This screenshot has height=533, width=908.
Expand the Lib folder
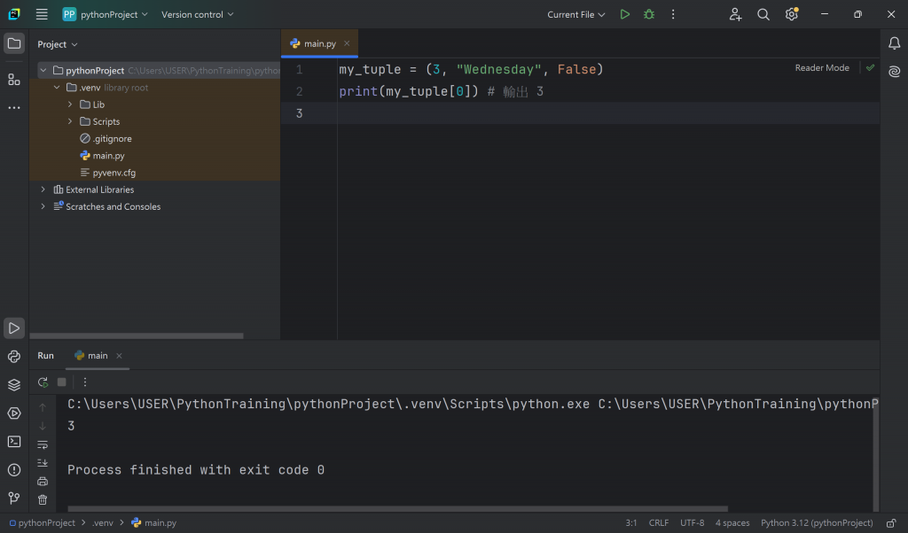coord(70,104)
